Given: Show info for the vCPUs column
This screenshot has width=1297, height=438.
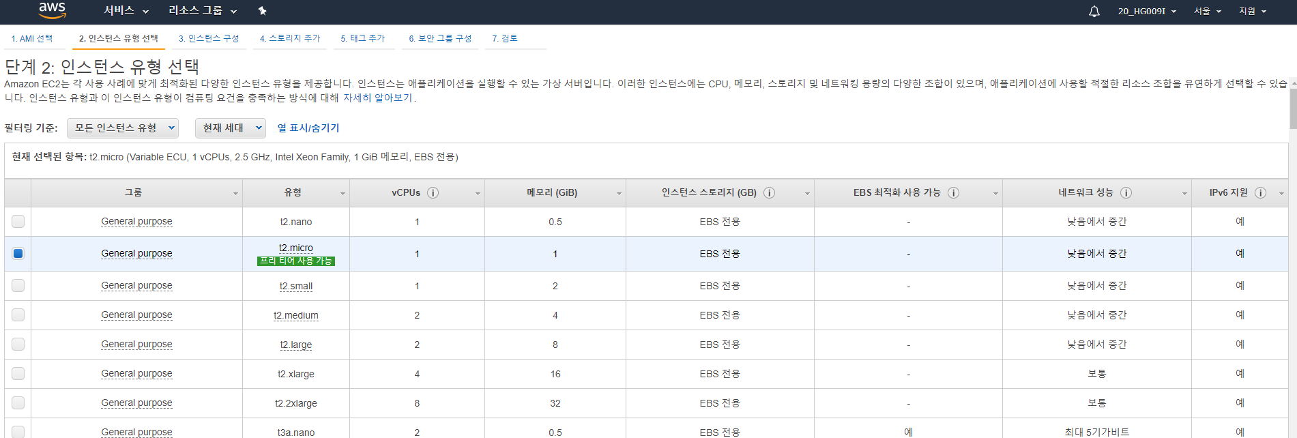Looking at the screenshot, I should click(433, 193).
